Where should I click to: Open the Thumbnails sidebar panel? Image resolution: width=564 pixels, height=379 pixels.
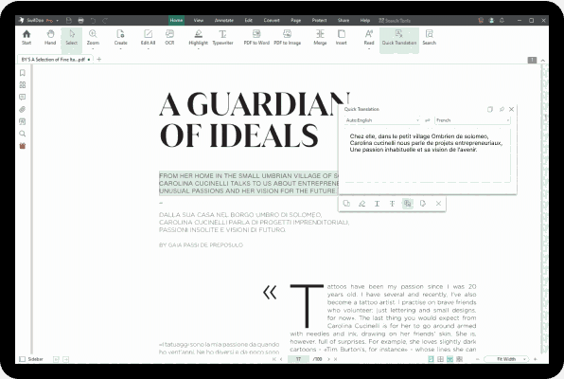click(23, 85)
